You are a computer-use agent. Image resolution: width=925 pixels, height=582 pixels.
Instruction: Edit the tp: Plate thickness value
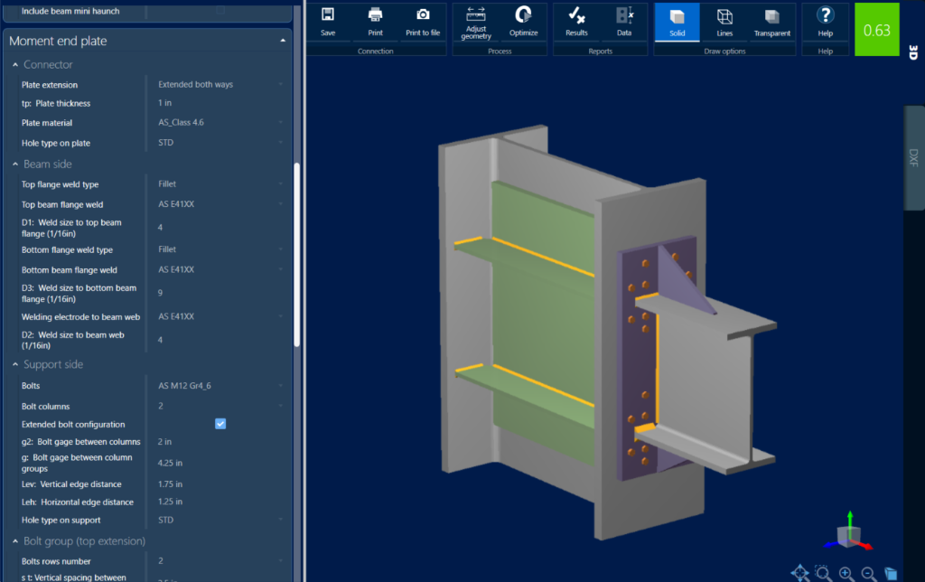[220, 103]
